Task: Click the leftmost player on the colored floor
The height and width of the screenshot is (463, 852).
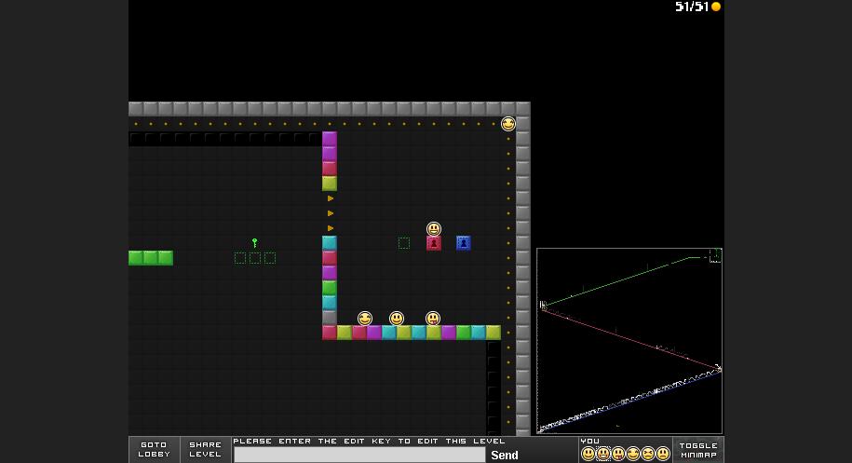Action: point(365,319)
